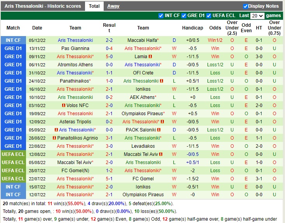Open the 2-2 score versus Maccabi Haifa
This screenshot has height=223, width=285.
point(109,40)
